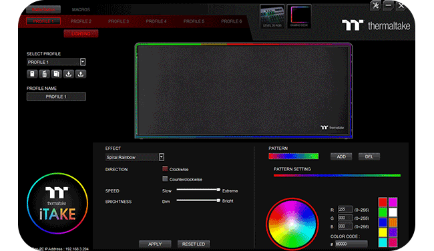This screenshot has width=434, height=251.
Task: Click the Dim brightness label
Action: [166, 202]
